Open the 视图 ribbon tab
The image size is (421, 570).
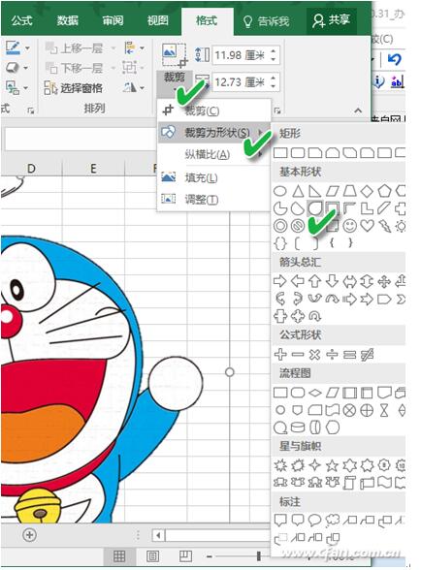(158, 20)
